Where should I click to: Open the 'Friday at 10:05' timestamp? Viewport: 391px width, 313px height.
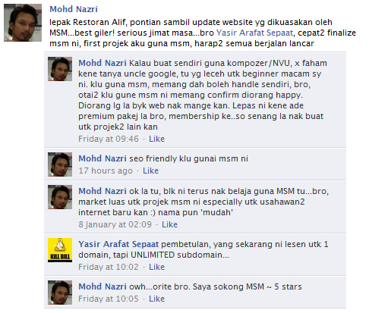coord(109,299)
